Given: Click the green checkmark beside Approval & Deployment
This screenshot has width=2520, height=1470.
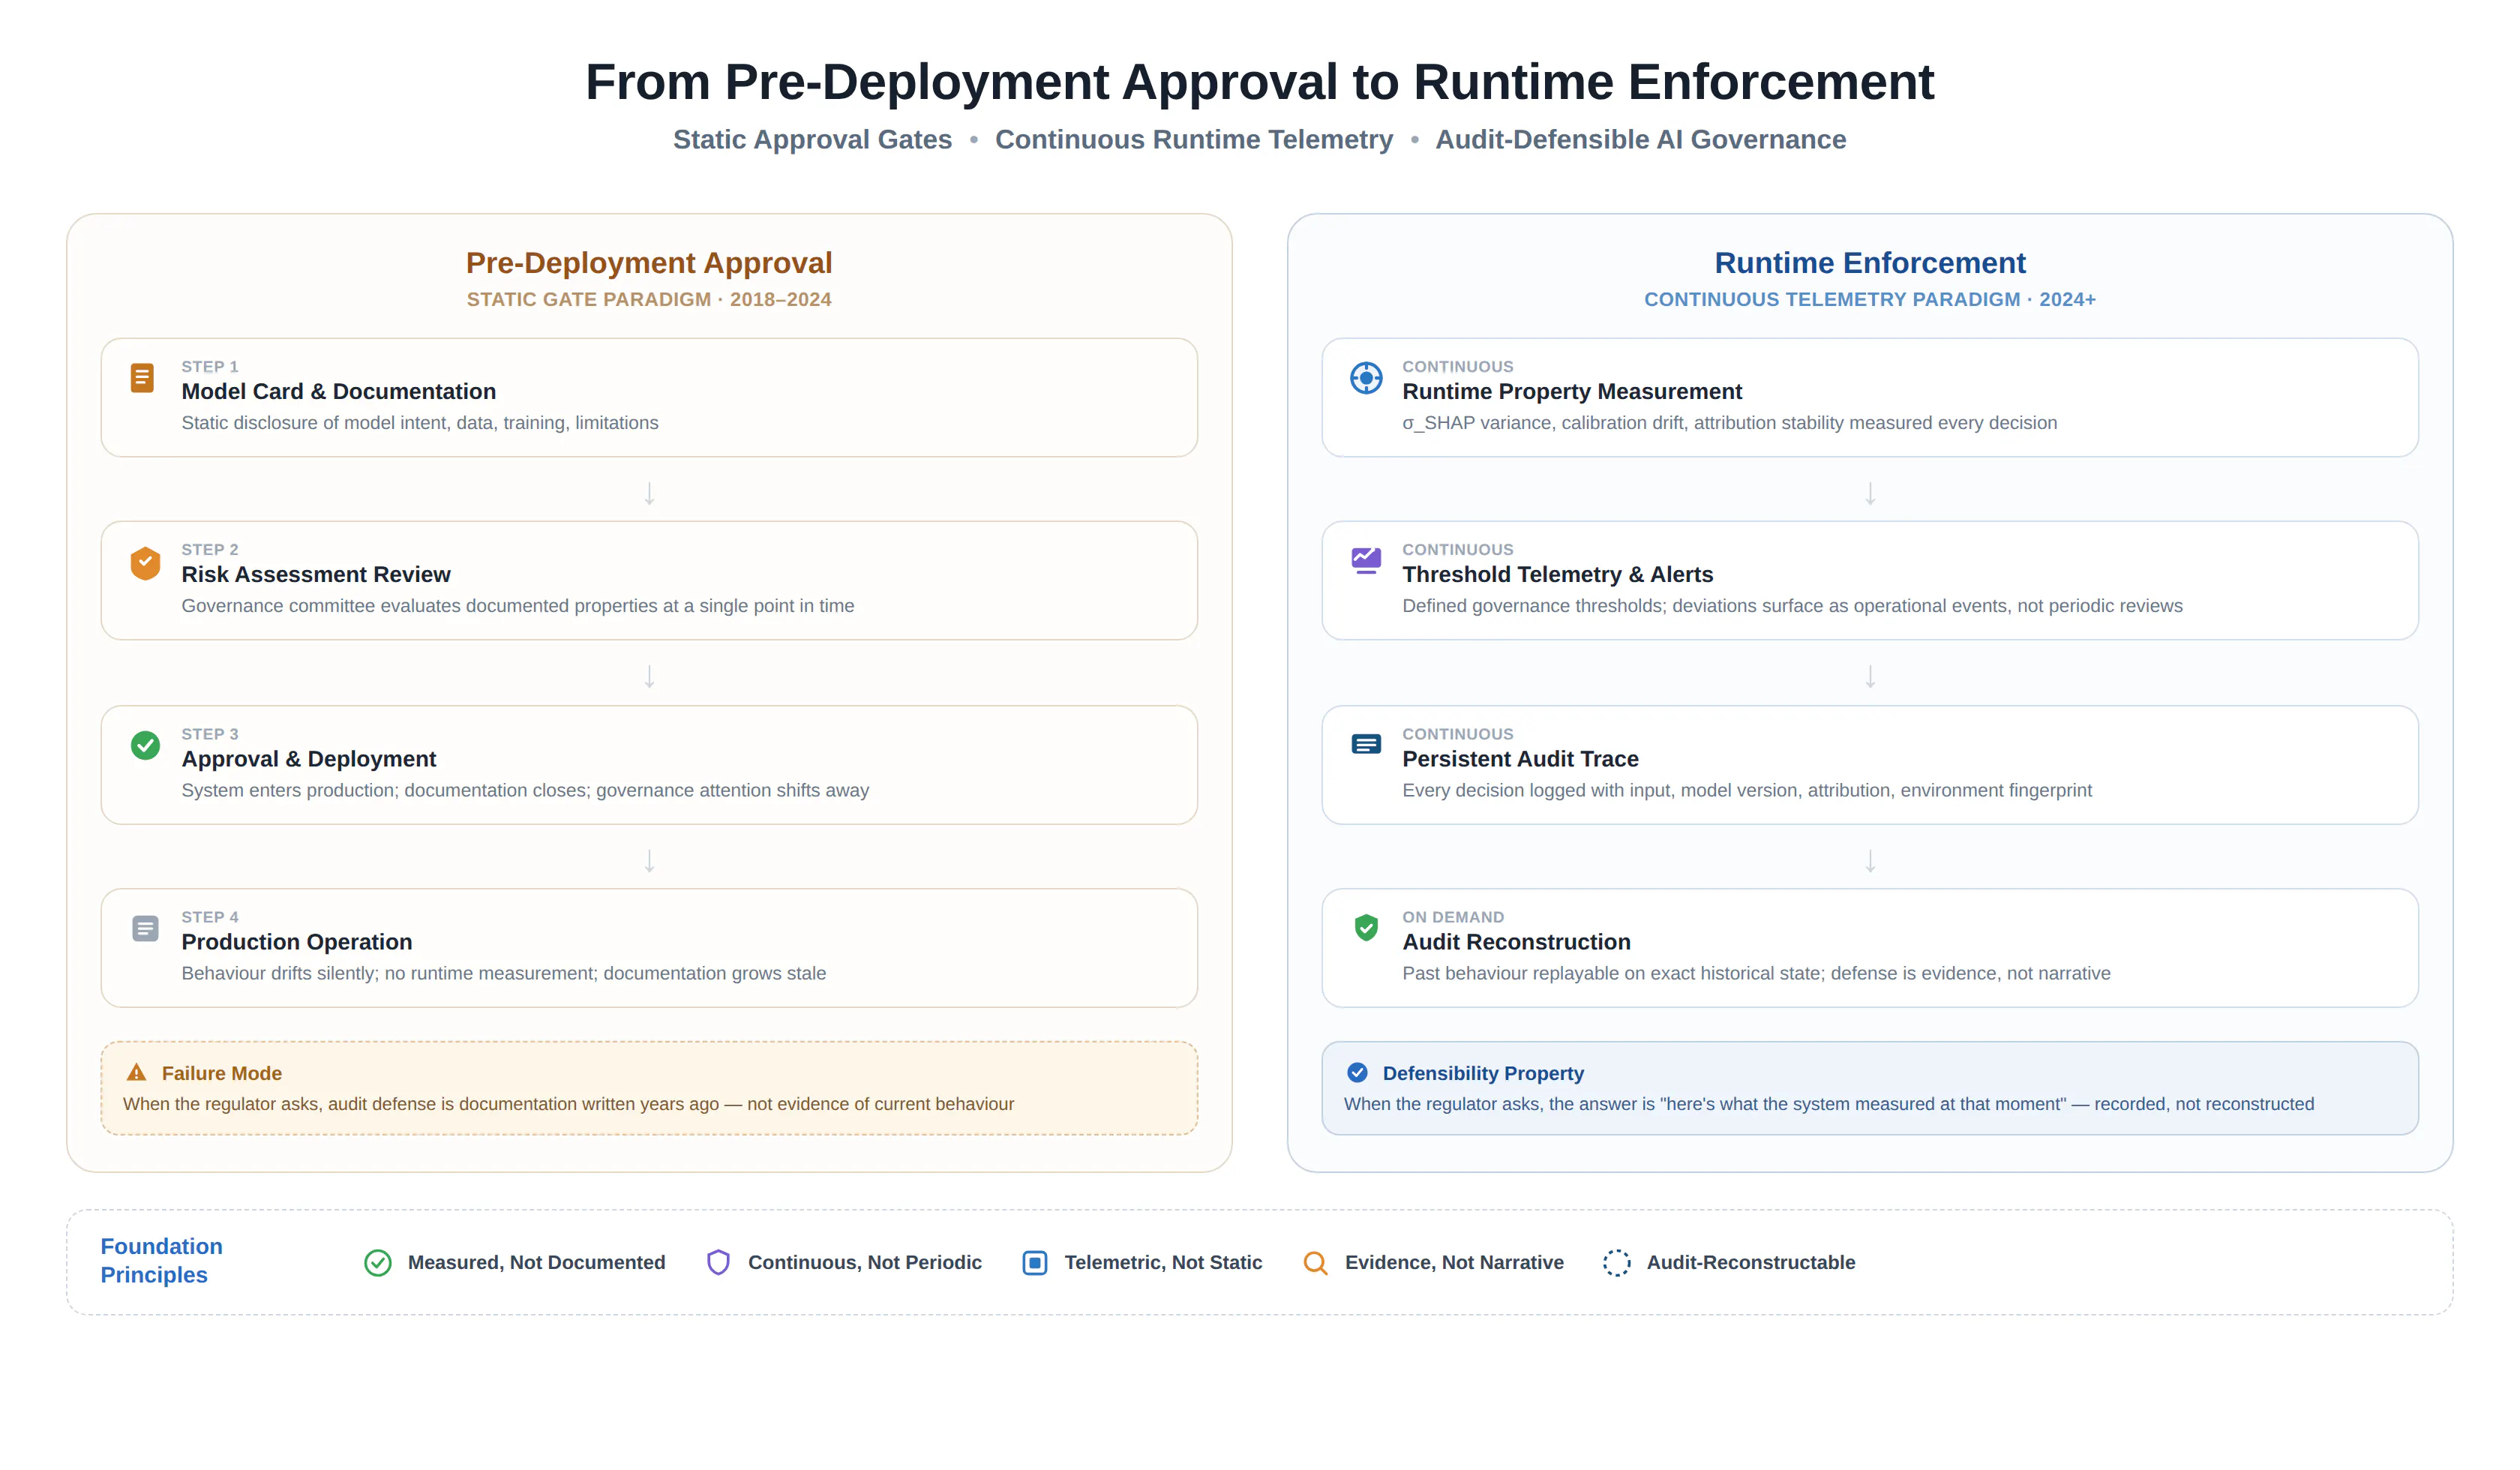Looking at the screenshot, I should point(145,745).
